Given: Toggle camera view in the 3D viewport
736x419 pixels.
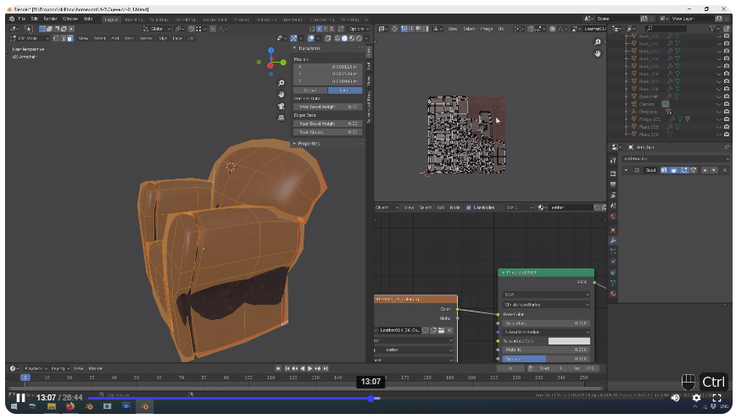Looking at the screenshot, I should pyautogui.click(x=282, y=107).
